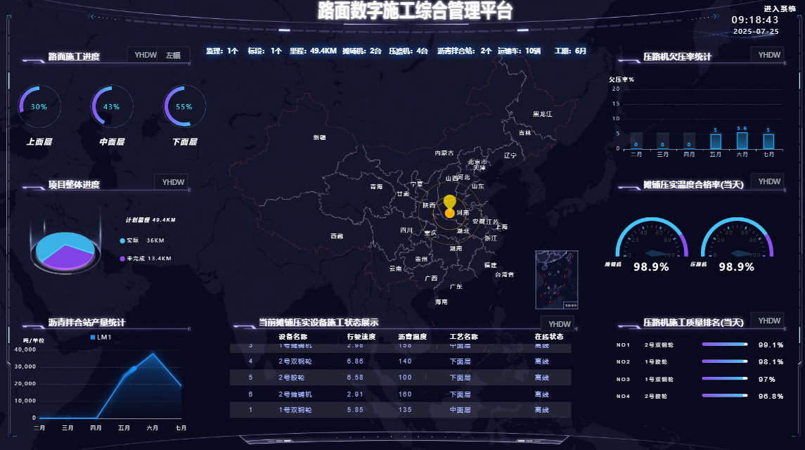Image resolution: width=805 pixels, height=450 pixels.
Task: Click the 55% 下面层 progress ring
Action: (x=184, y=107)
